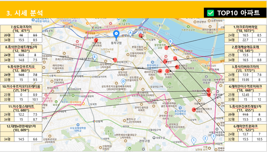
Task: Click the 9.5 cell in 흑석한강푸르지오 table
Action: [x=35, y=80]
